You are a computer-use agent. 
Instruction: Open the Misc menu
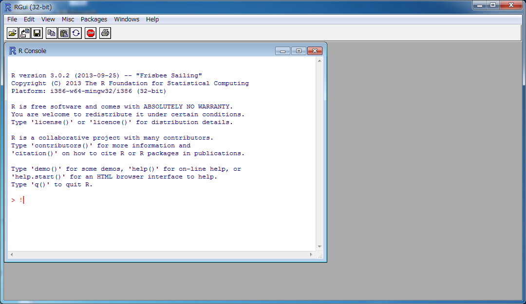[x=68, y=19]
